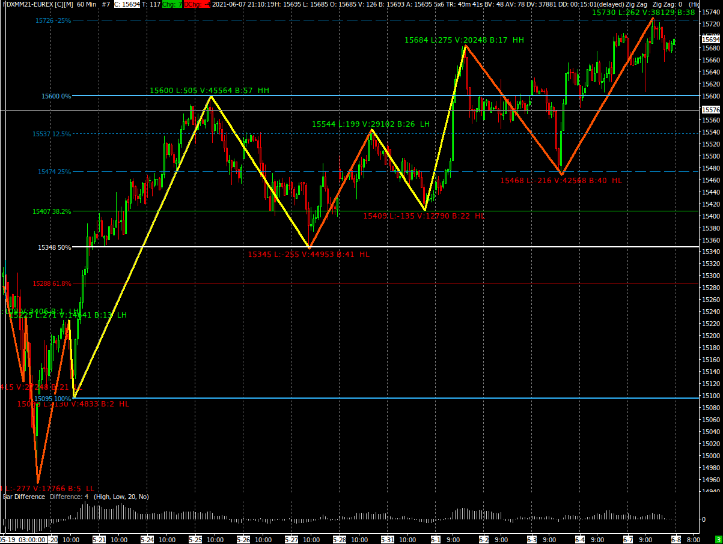Click the 15345 L:-255 V:44953 HL label
The height and width of the screenshot is (544, 723).
click(309, 255)
